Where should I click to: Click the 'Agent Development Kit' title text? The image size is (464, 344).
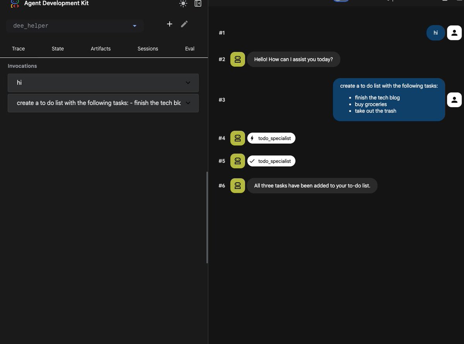tap(56, 3)
